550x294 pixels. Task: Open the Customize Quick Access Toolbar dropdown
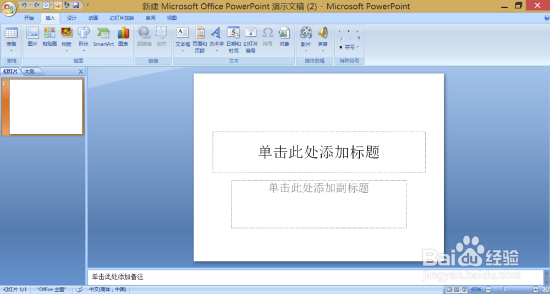coord(87,6)
